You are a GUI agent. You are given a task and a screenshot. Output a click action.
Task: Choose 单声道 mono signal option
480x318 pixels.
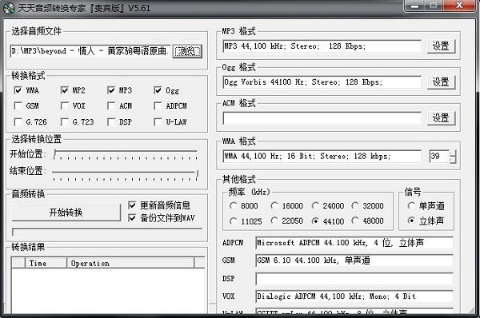pos(411,205)
